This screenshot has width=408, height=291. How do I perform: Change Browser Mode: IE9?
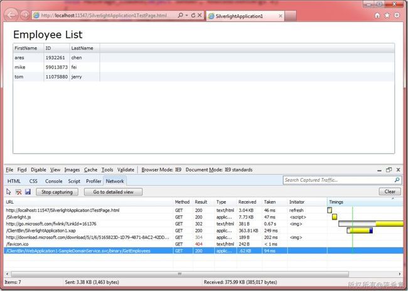point(161,170)
